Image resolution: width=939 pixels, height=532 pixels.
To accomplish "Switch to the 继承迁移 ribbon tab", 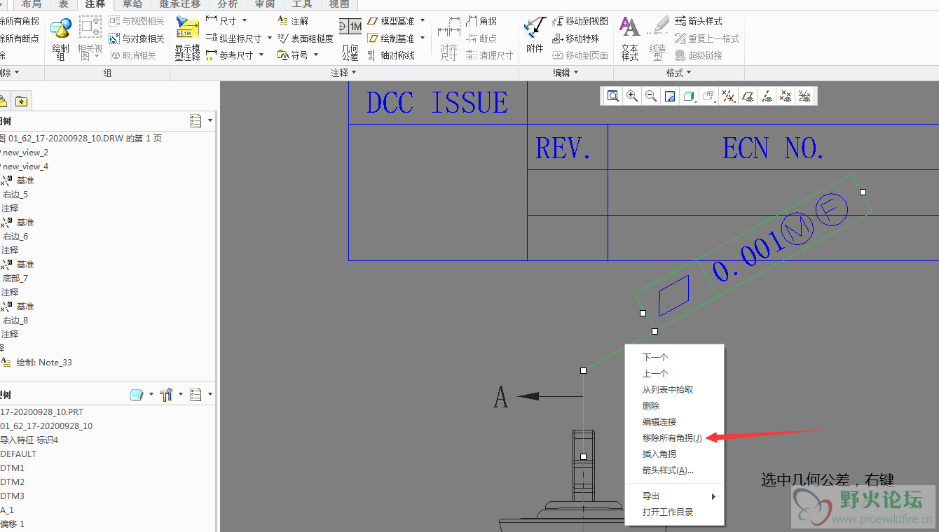I will click(x=180, y=4).
